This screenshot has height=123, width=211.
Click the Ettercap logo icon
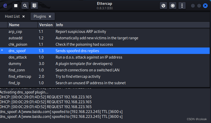pyautogui.click(x=5, y=6)
